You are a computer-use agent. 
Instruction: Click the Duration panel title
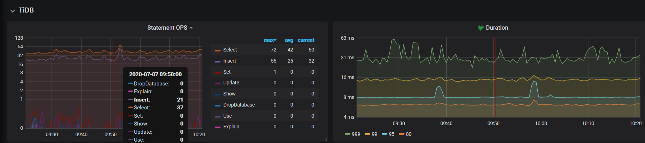coord(497,28)
